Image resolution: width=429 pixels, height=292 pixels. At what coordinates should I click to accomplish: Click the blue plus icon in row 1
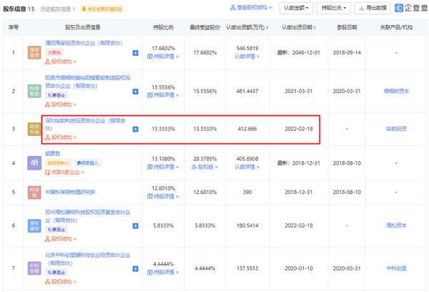pyautogui.click(x=136, y=54)
